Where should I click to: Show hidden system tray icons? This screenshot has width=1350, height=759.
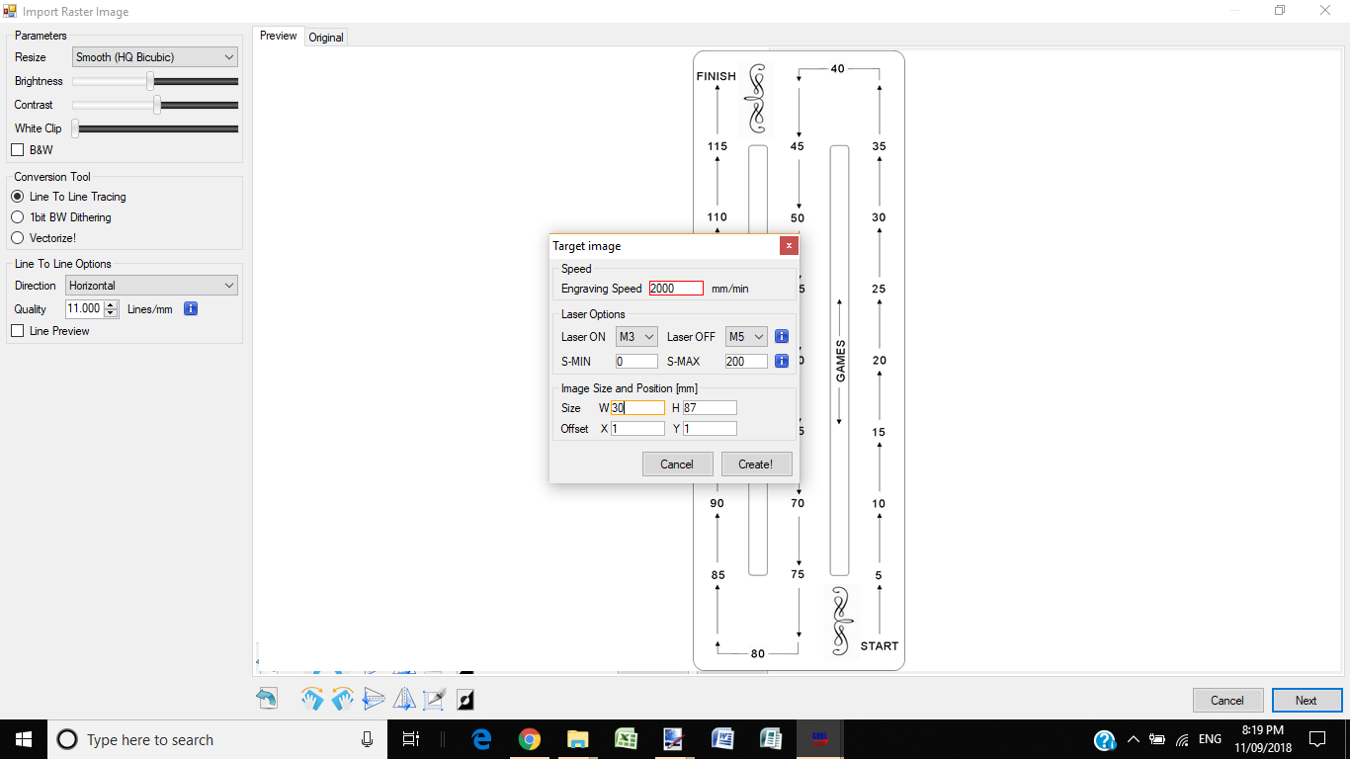[1133, 739]
